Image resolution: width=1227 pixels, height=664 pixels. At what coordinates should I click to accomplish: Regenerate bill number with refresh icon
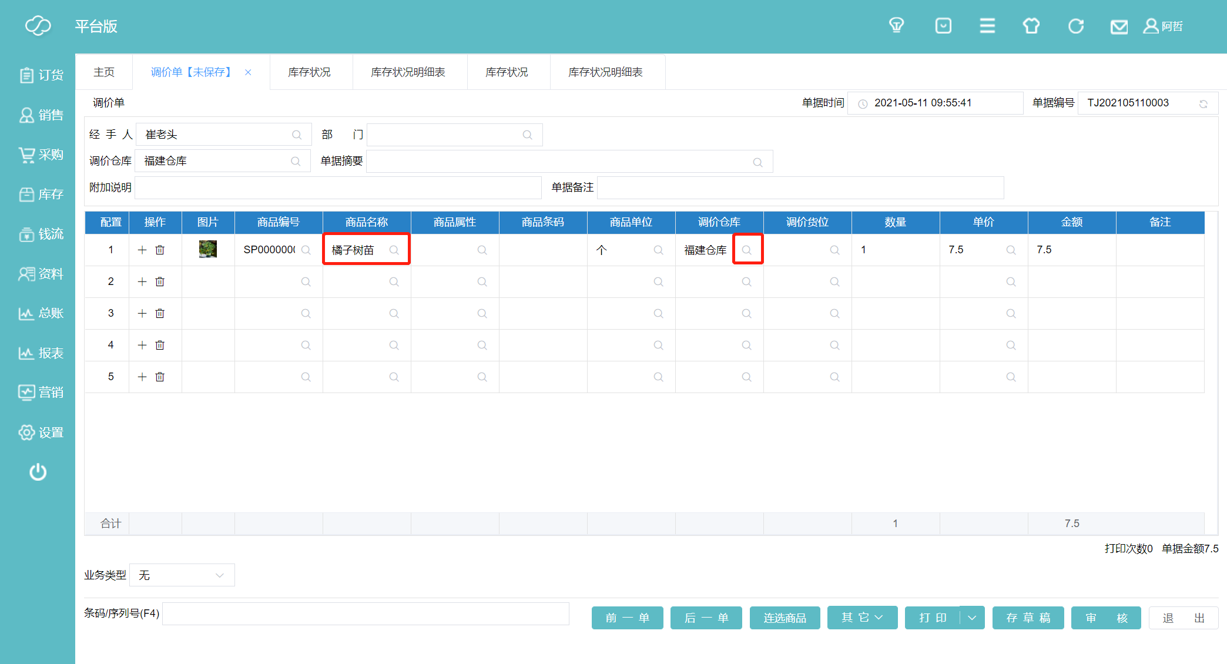pos(1203,104)
